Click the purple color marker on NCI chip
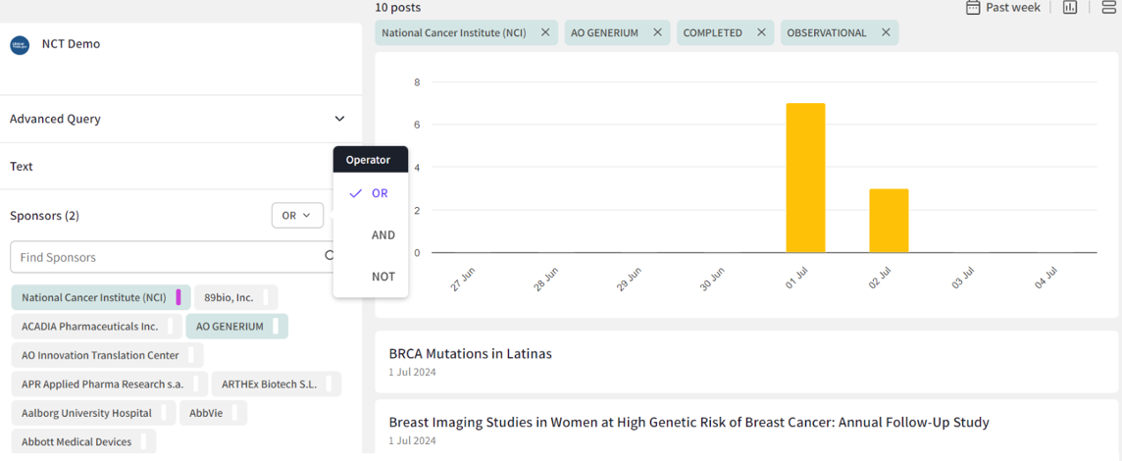This screenshot has height=461, width=1122. [x=178, y=297]
